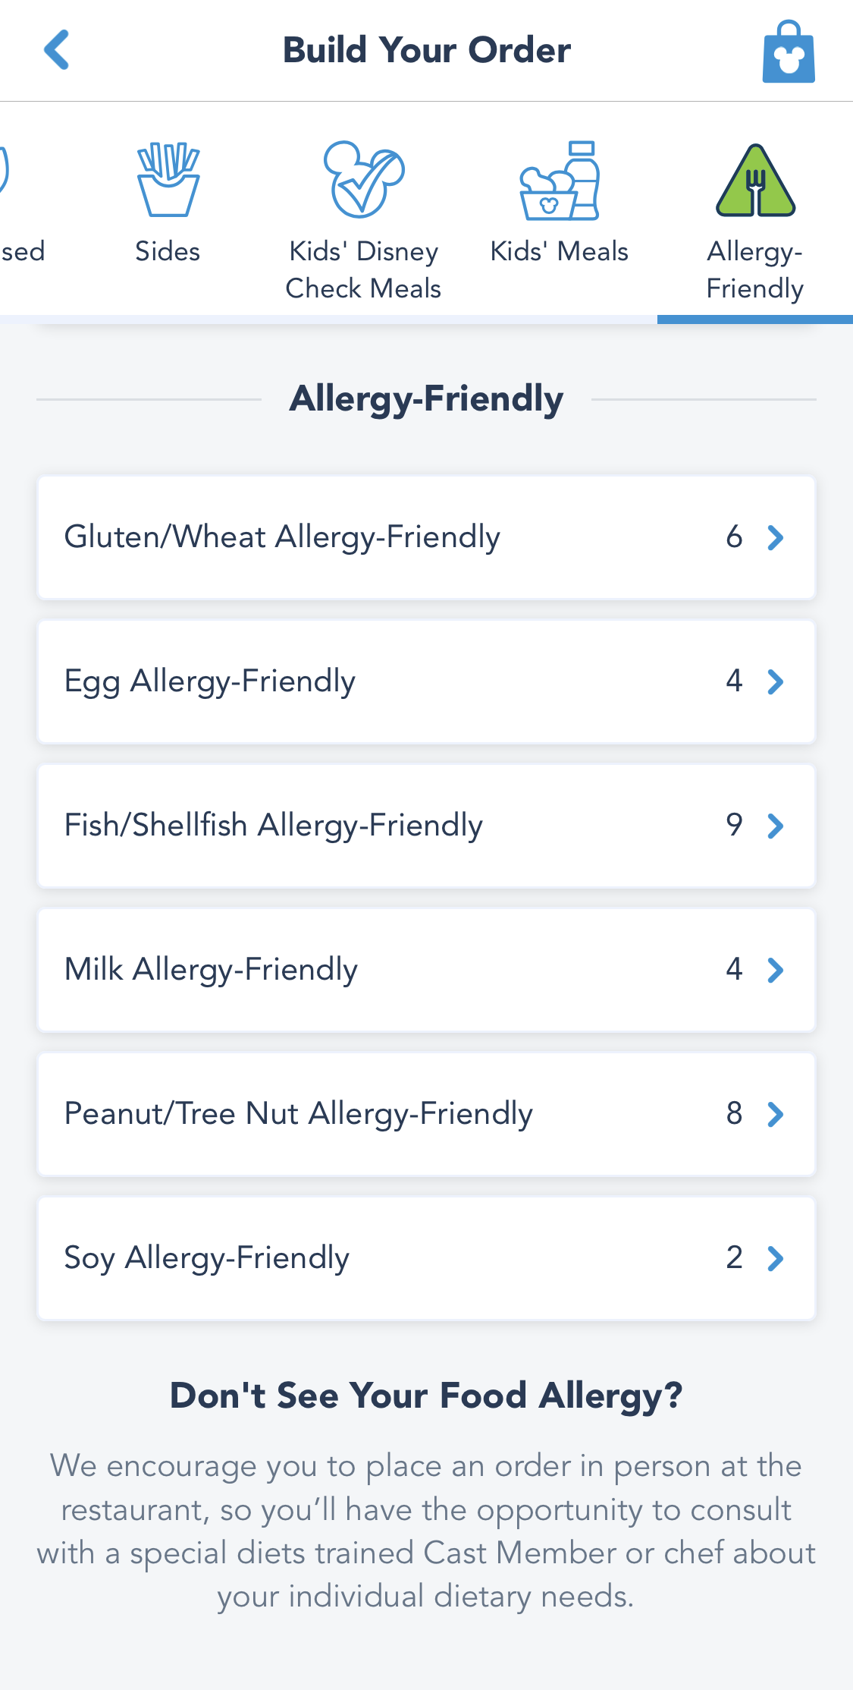Expand the Gluten/Wheat Allergy-Friendly chevron

click(775, 537)
